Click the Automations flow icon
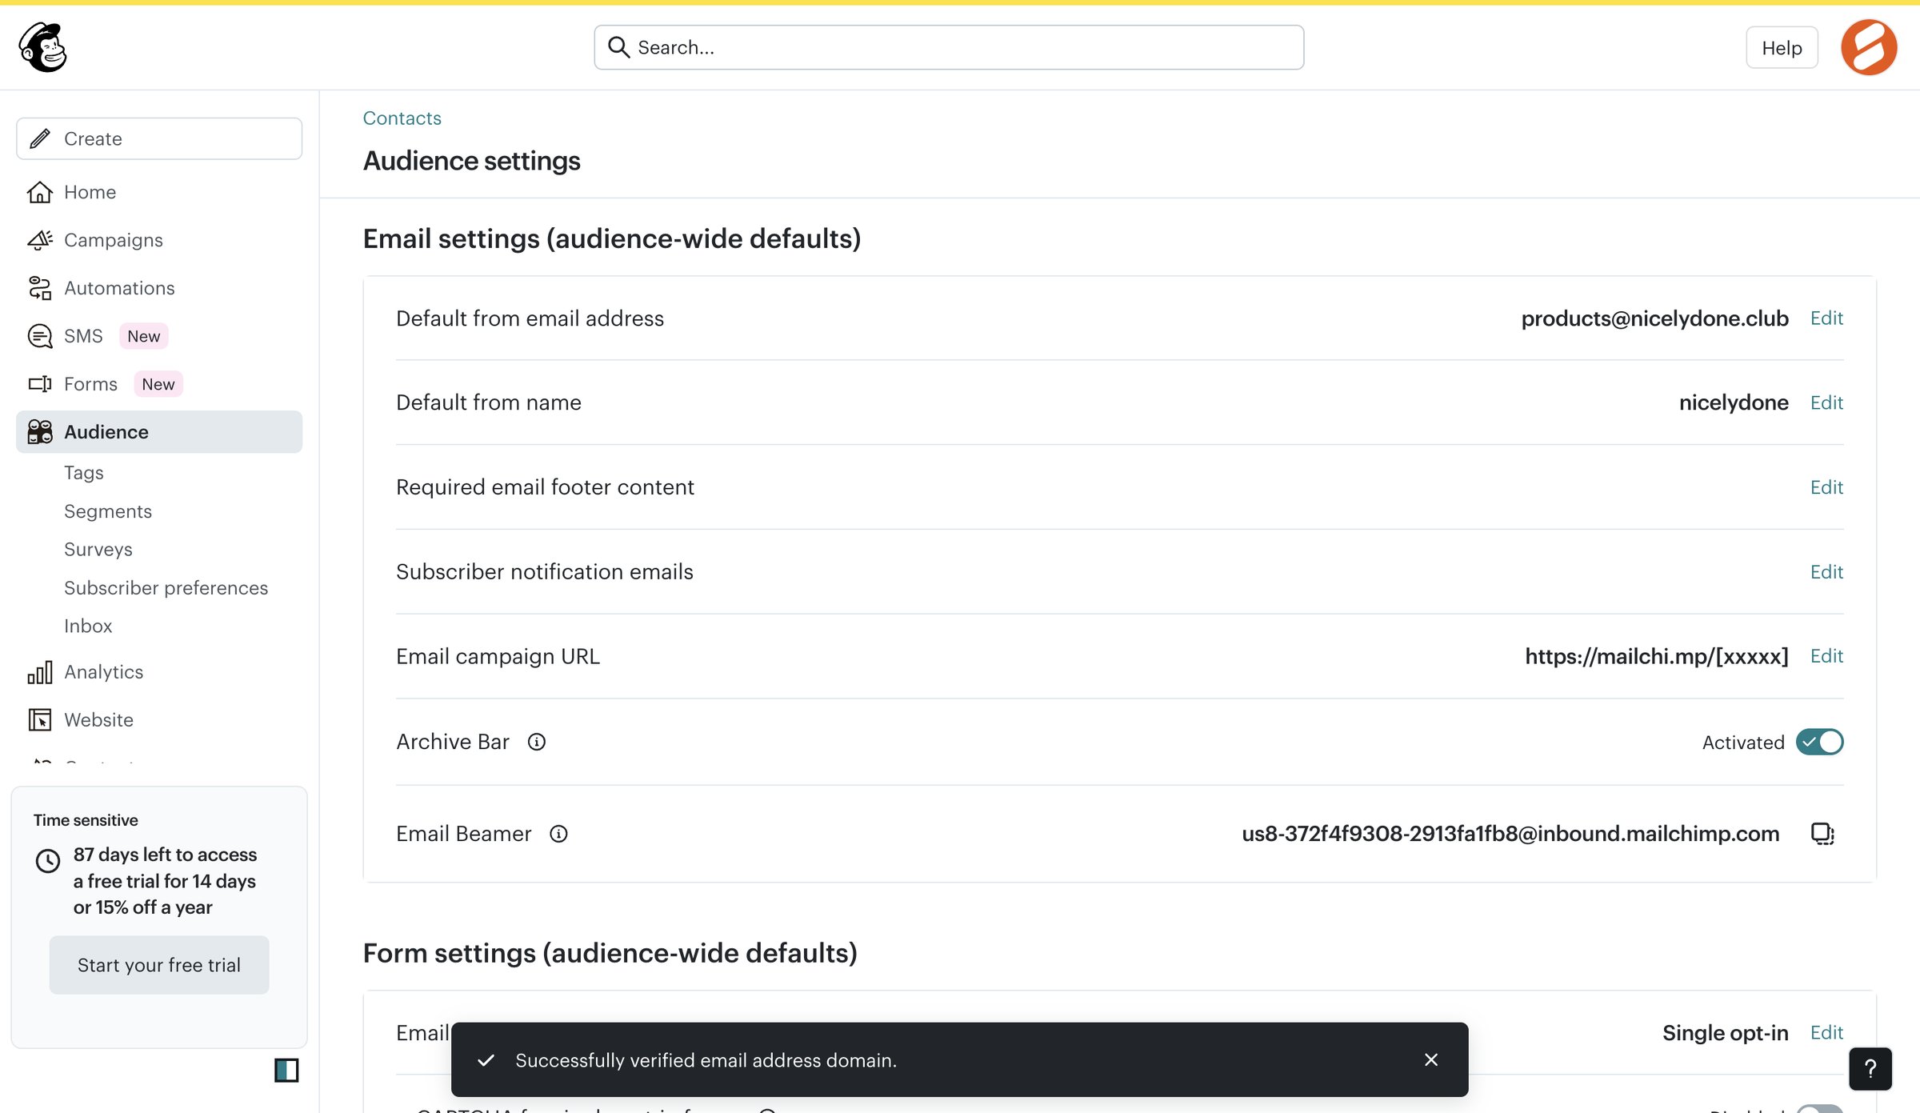The width and height of the screenshot is (1920, 1113). click(x=40, y=288)
